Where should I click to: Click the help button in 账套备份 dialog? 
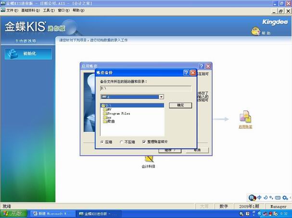click(x=186, y=73)
